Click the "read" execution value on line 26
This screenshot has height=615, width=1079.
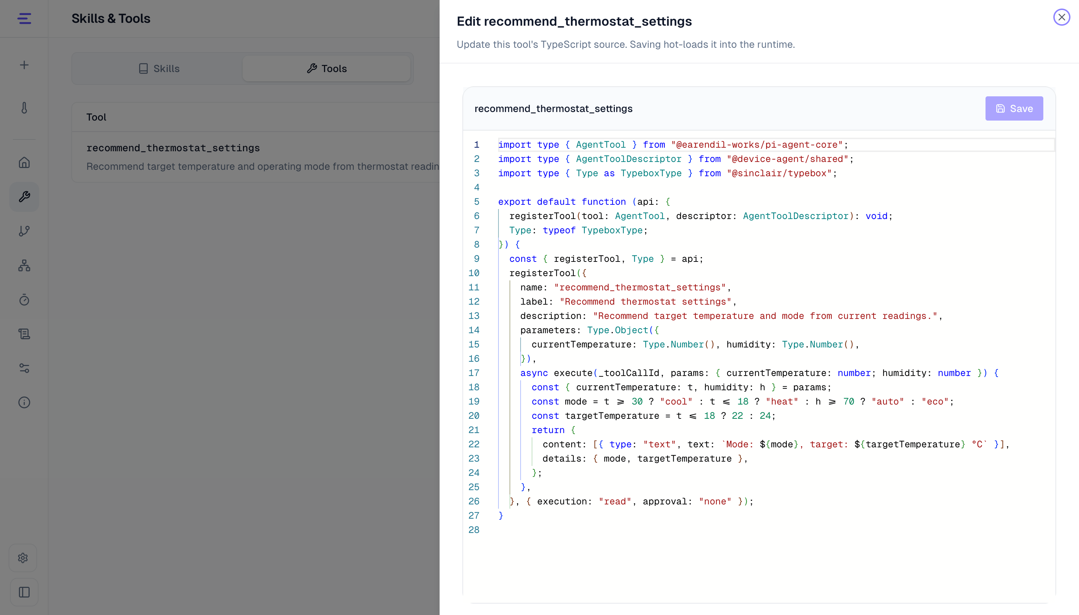tap(615, 501)
